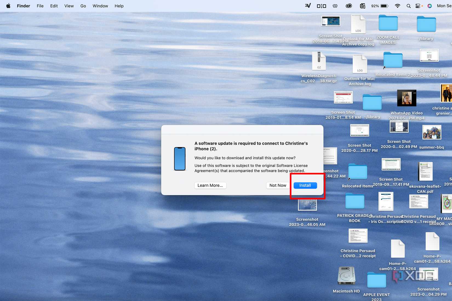Choose Not Now in the update dialog
This screenshot has height=301, width=452.
pyautogui.click(x=278, y=185)
